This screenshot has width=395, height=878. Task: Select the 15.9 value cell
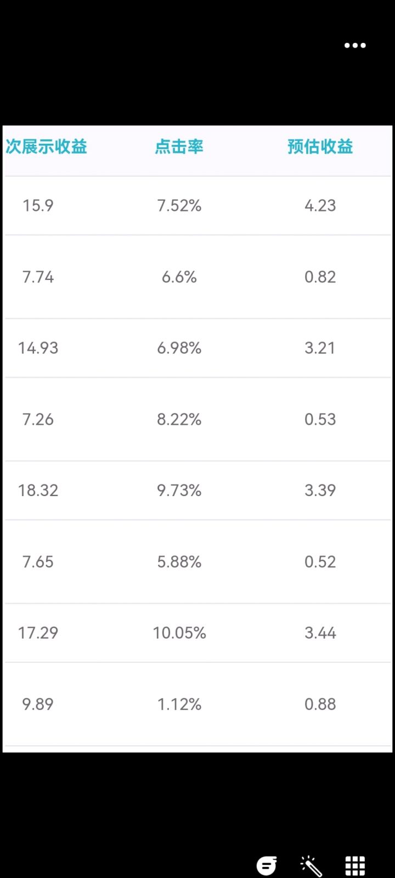38,206
